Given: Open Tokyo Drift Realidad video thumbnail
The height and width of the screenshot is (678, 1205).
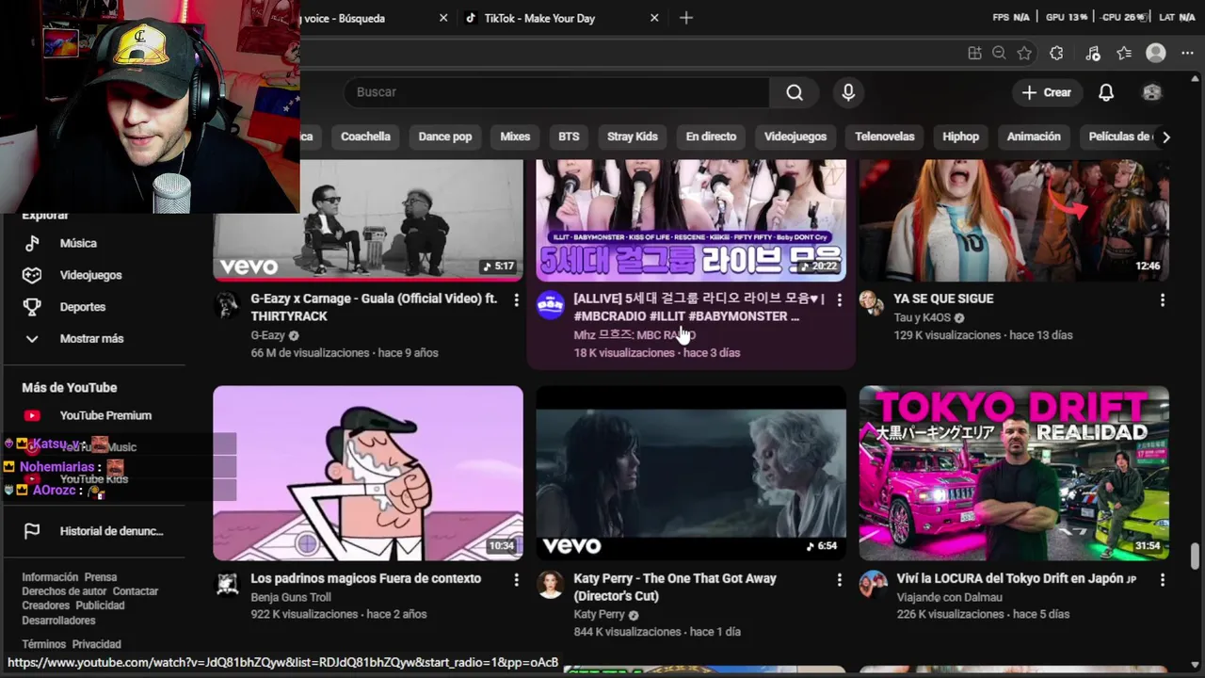Looking at the screenshot, I should tap(1014, 473).
